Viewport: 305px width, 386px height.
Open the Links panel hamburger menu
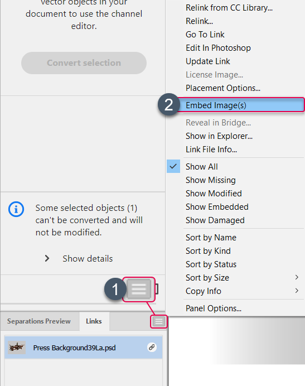click(159, 321)
